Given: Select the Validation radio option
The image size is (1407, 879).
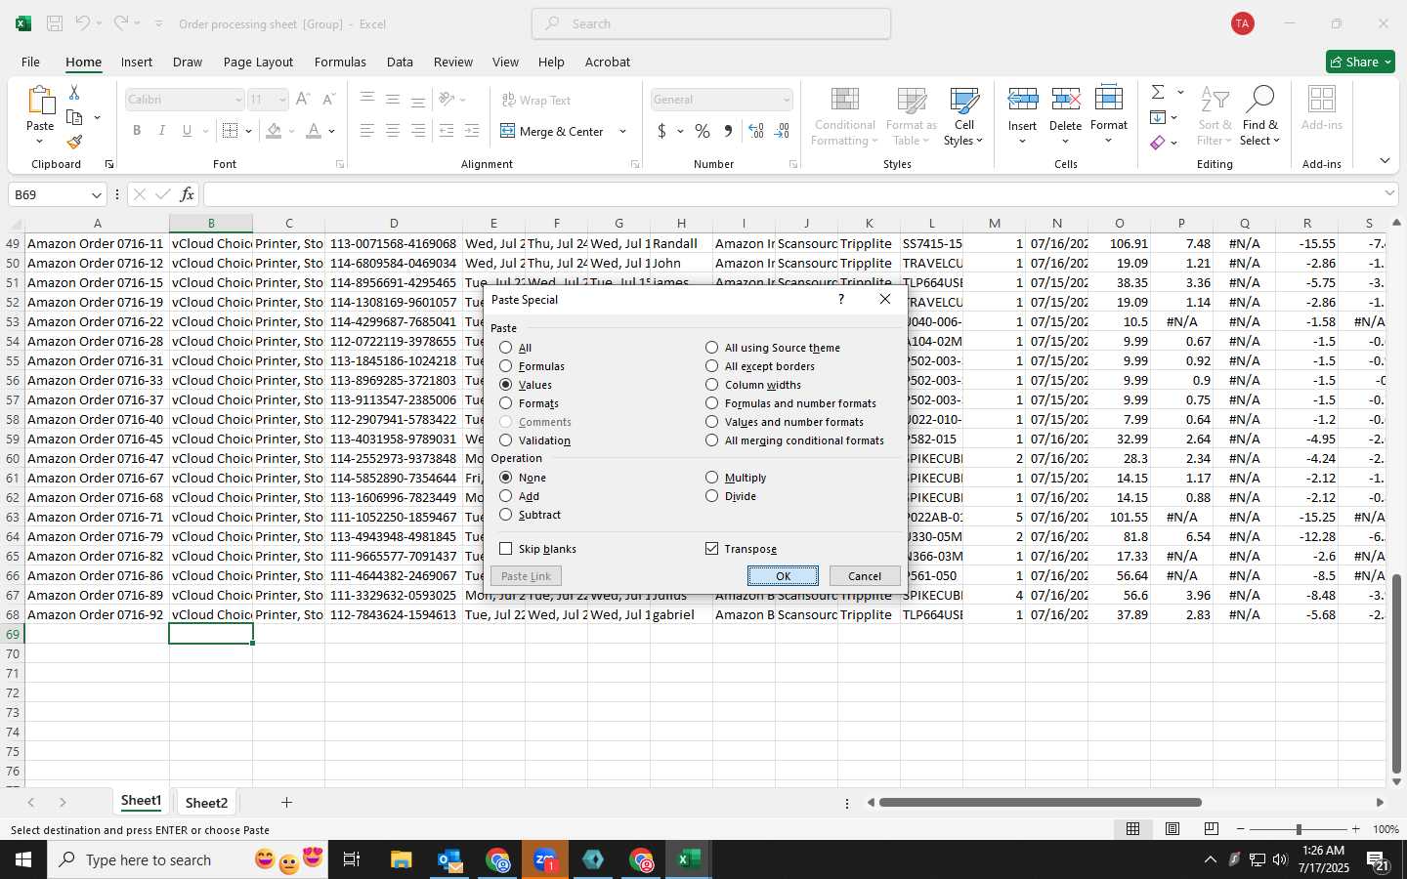Looking at the screenshot, I should coord(506,440).
